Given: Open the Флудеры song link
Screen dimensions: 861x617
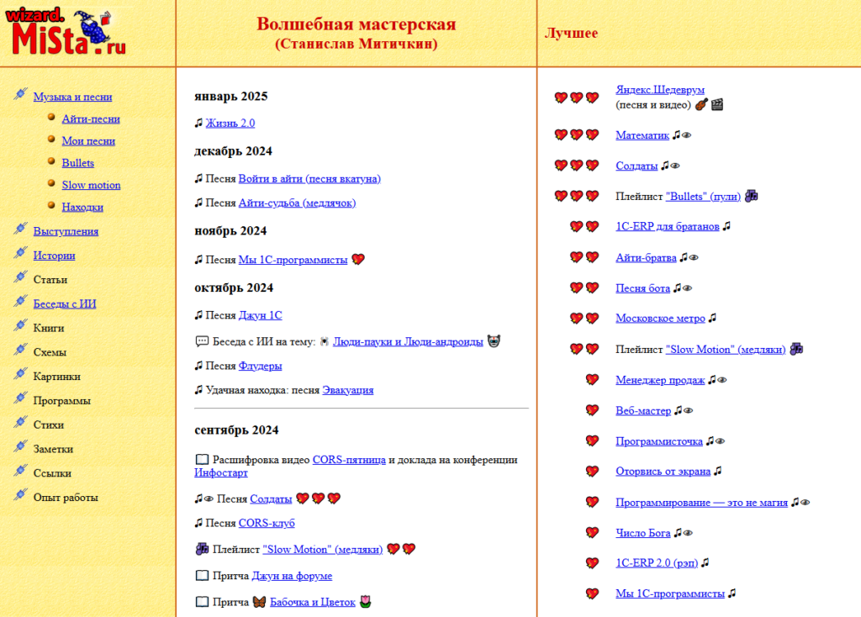Looking at the screenshot, I should 260,366.
